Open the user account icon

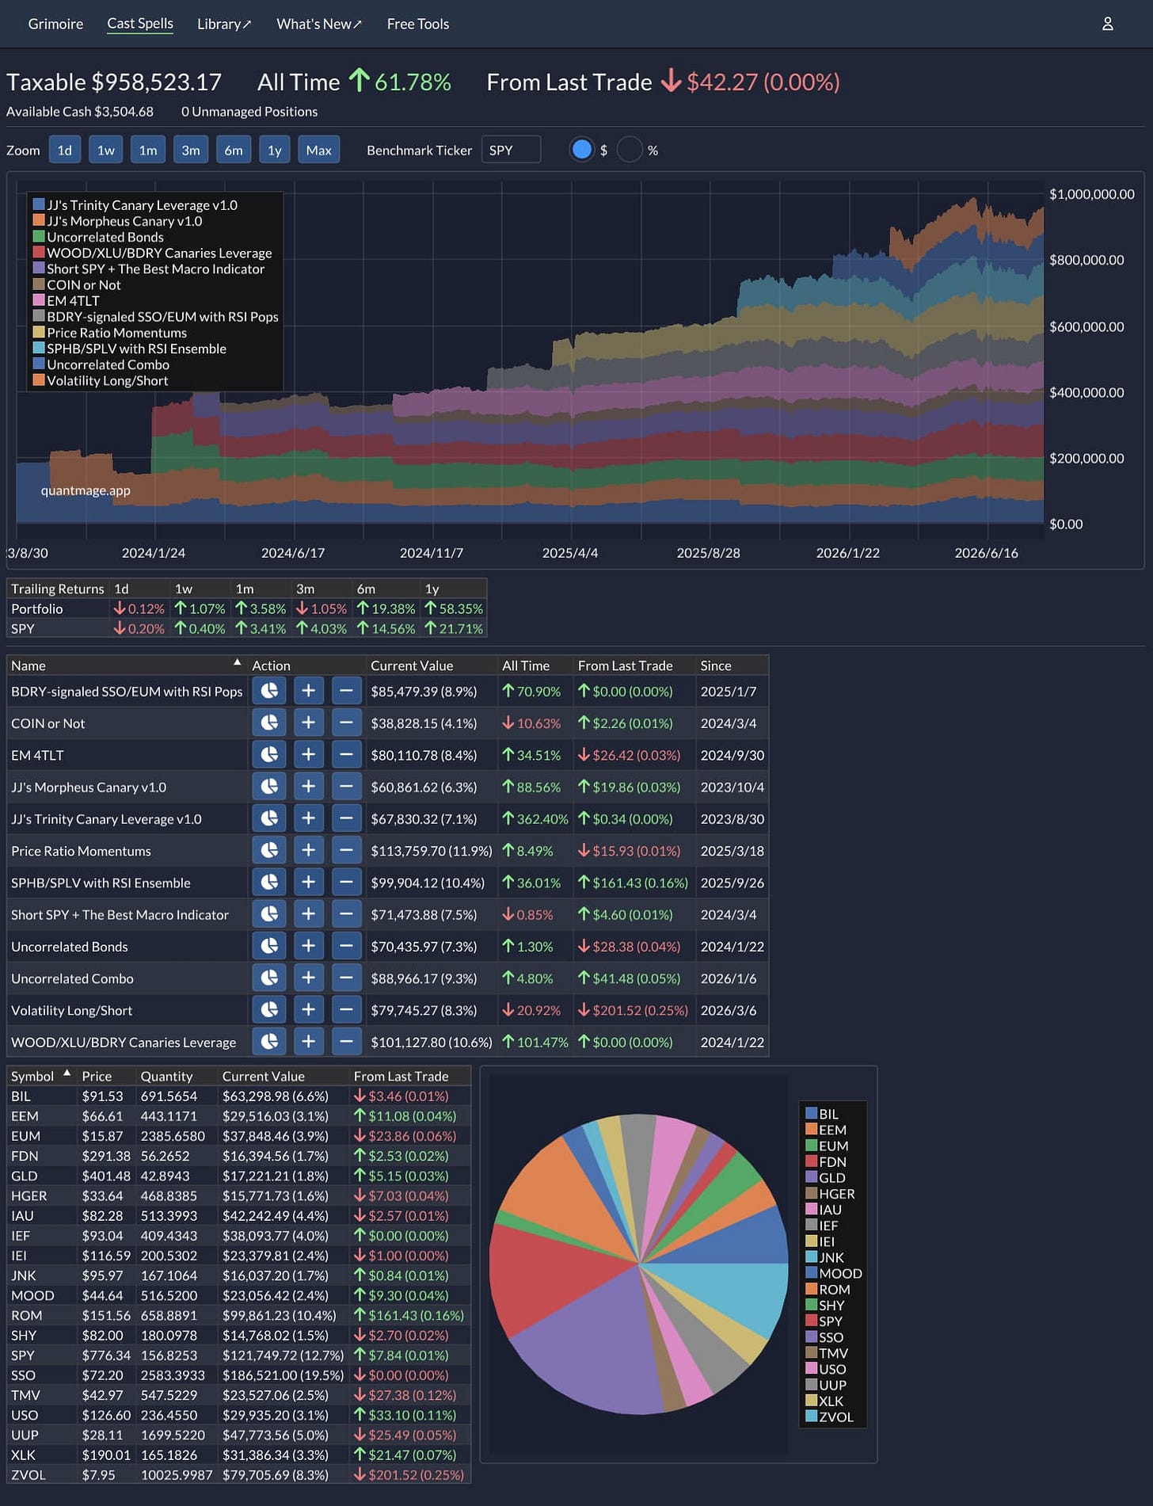pos(1107,24)
